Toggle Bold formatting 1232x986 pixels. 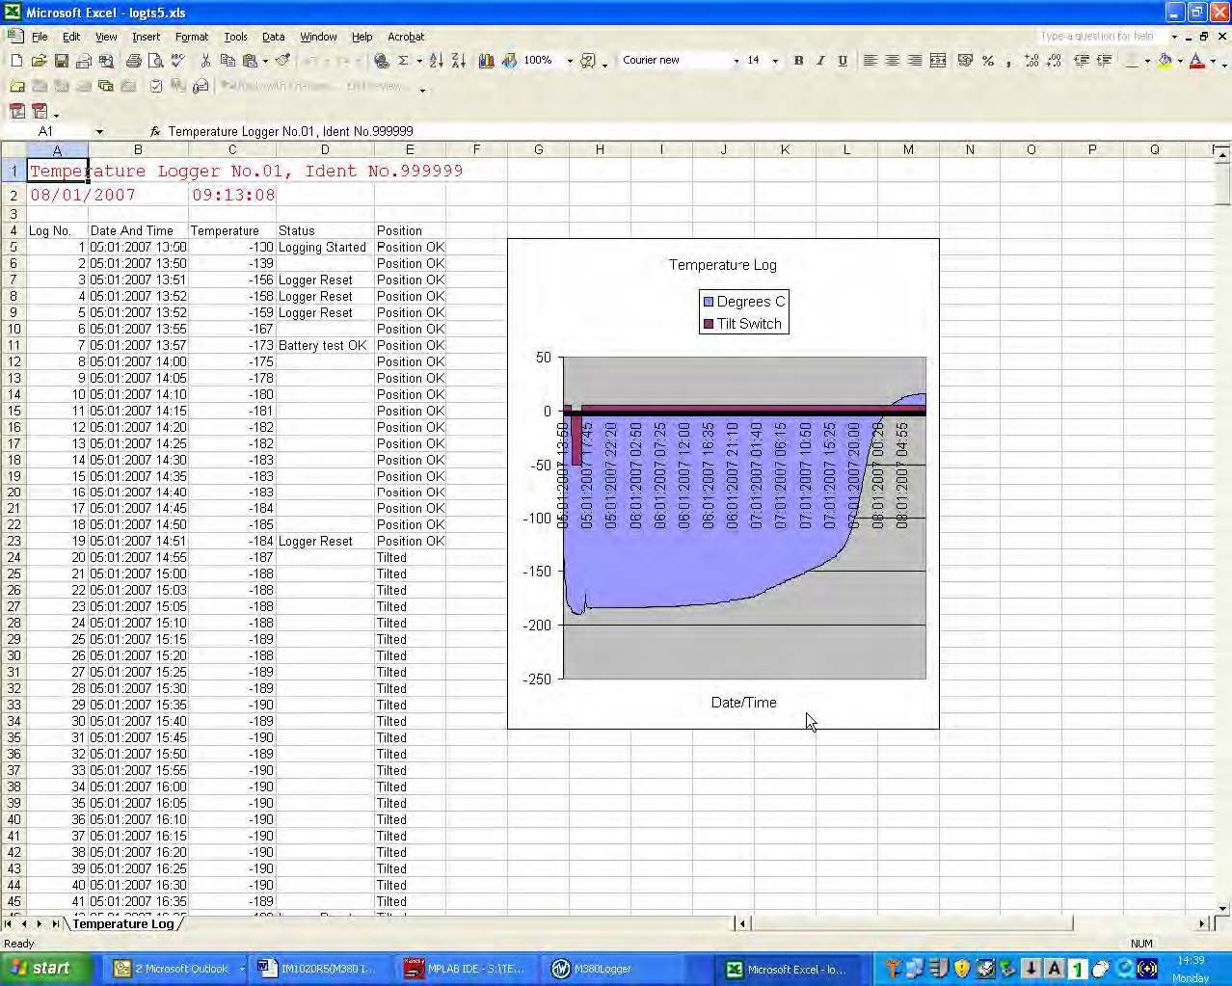pos(798,61)
